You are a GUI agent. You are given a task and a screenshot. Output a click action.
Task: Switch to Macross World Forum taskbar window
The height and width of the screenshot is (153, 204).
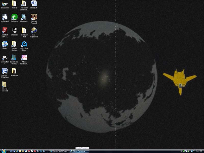59,151
